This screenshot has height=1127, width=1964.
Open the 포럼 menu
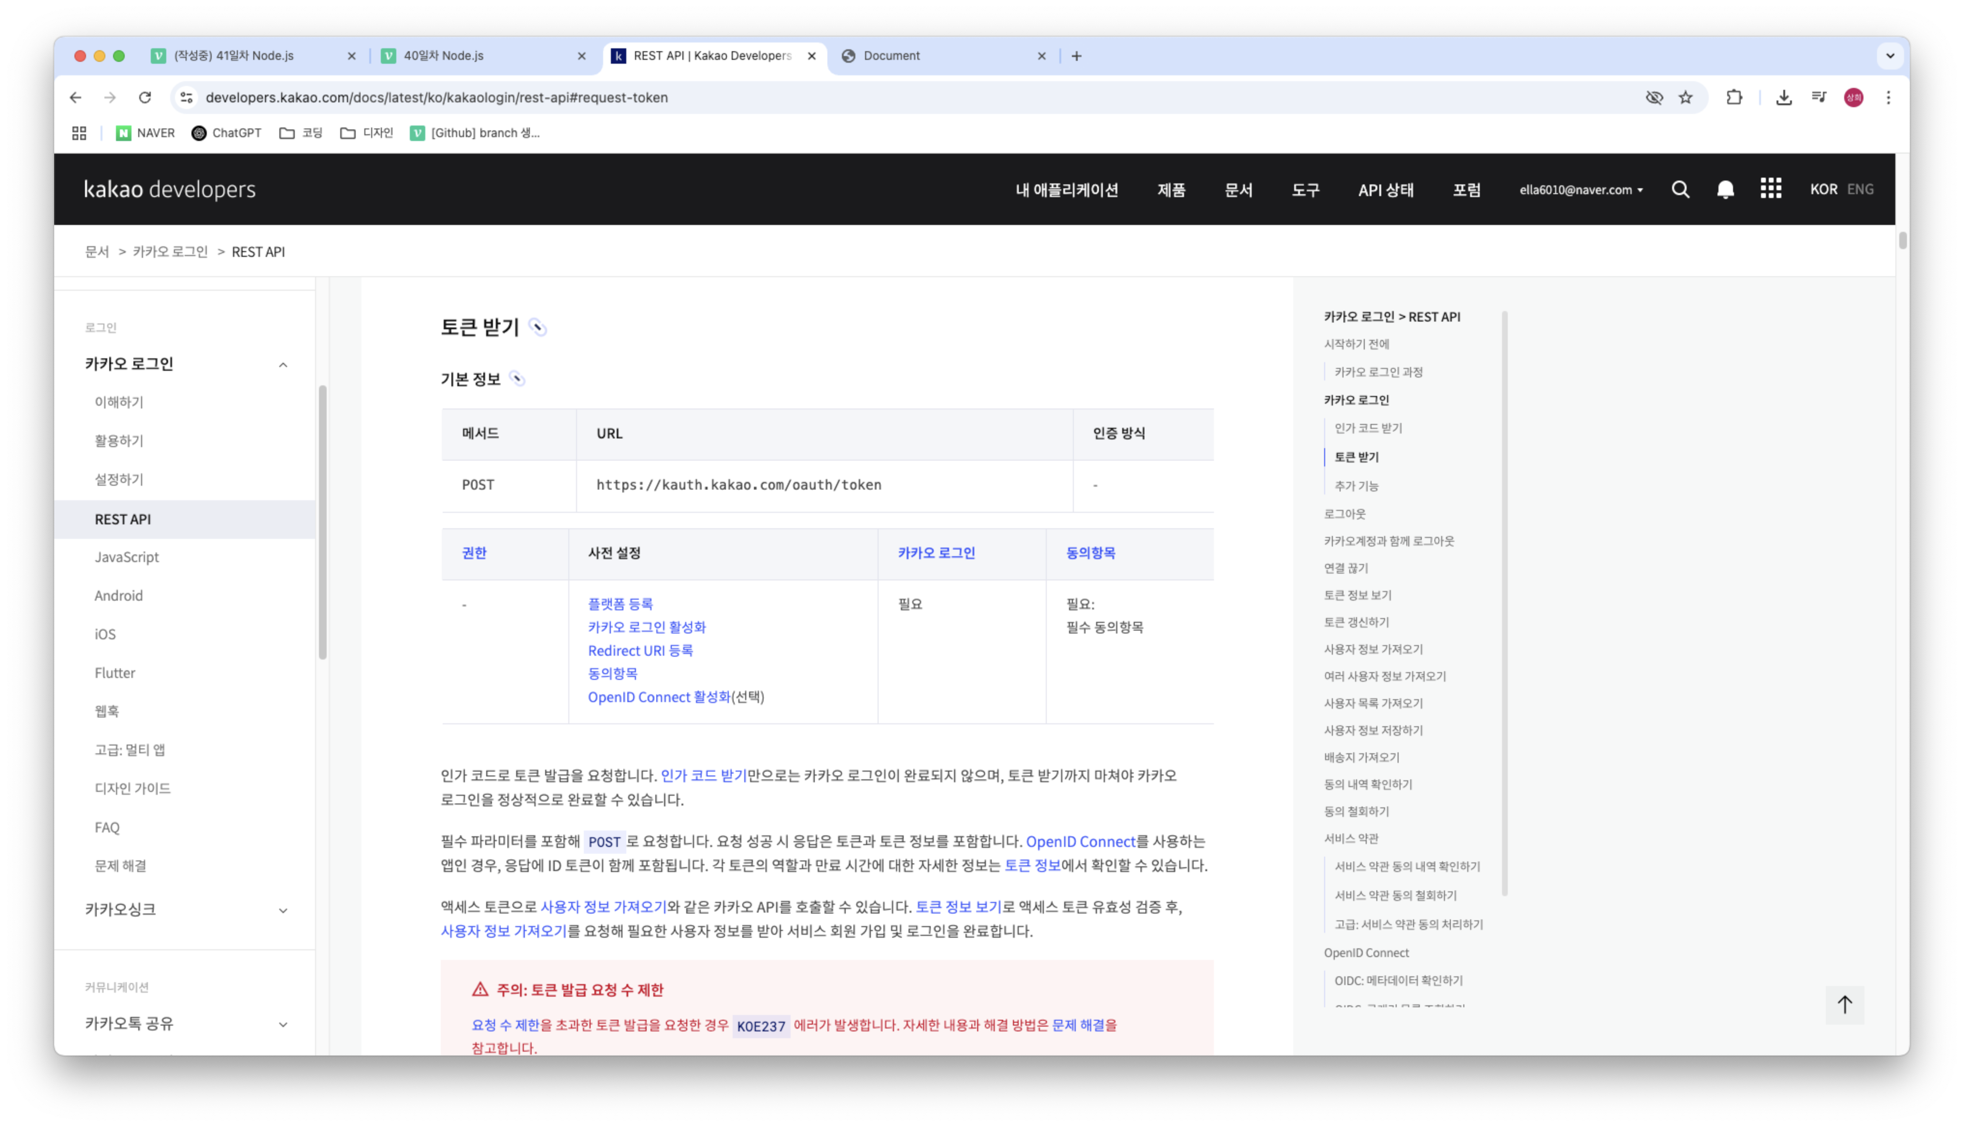coord(1466,190)
